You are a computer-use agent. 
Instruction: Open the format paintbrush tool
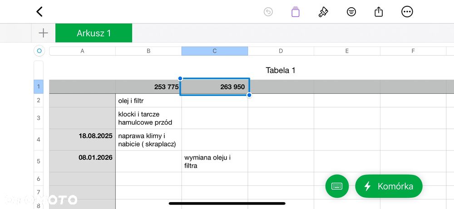click(323, 12)
